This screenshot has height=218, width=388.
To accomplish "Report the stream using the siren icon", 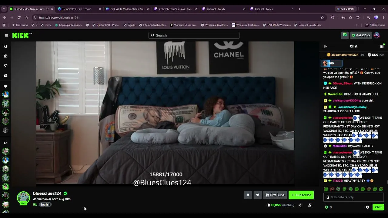I will [x=309, y=205].
